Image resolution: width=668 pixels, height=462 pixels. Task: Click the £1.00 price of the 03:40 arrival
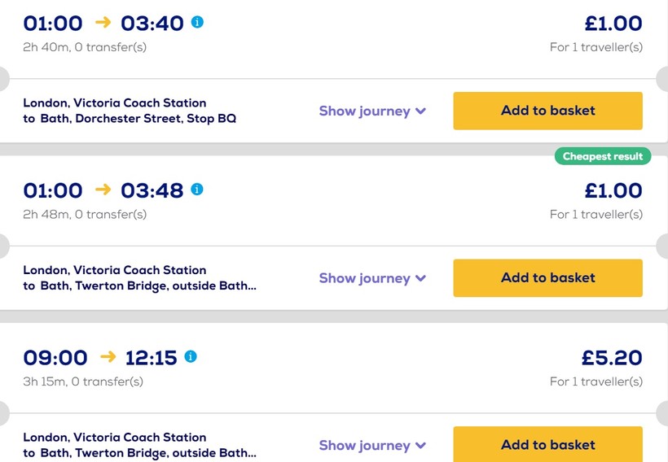tap(613, 24)
